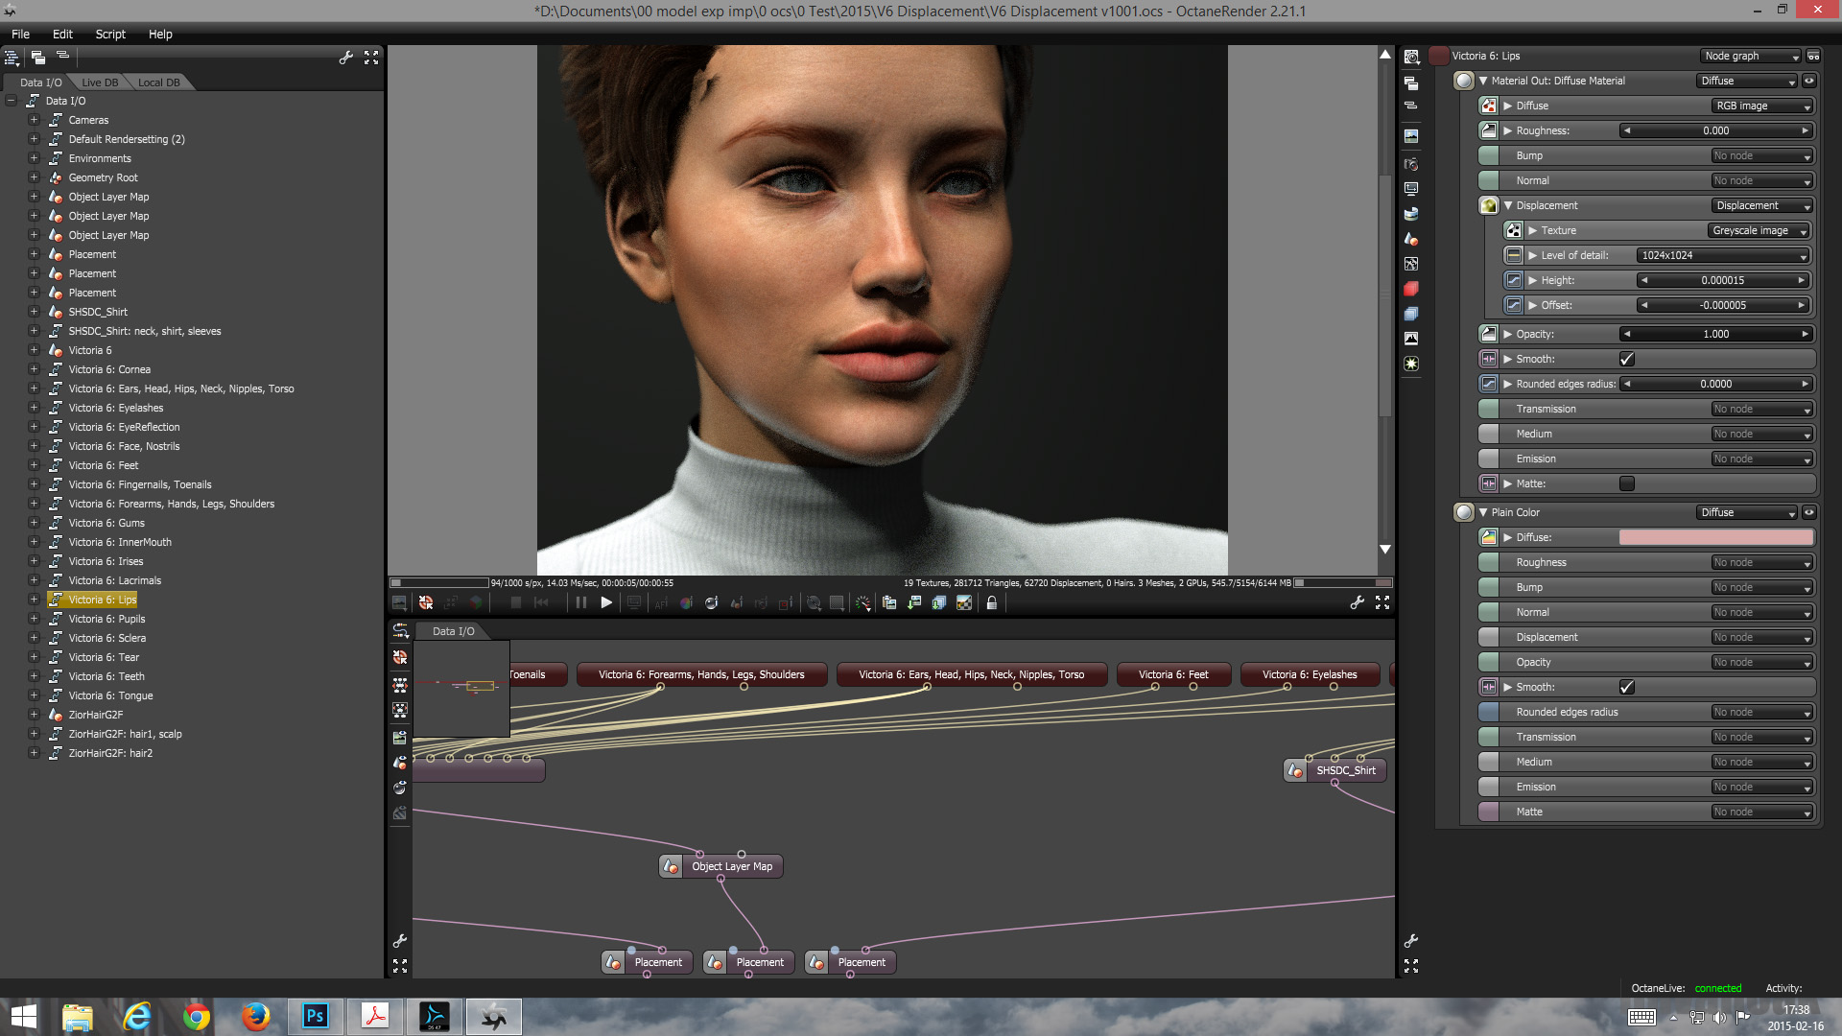Image resolution: width=1842 pixels, height=1036 pixels.
Task: Recenter the view with lifebuoy icon
Action: [426, 602]
